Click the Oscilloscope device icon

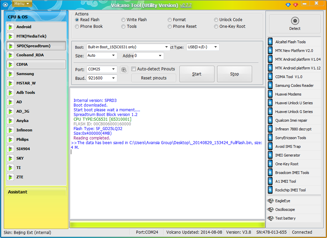(270, 210)
